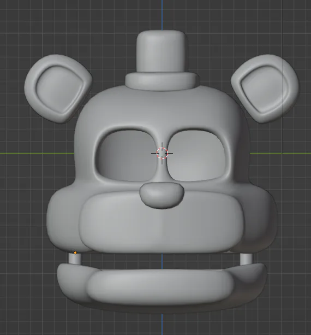This screenshot has width=311, height=335.
Task: Click the left eye socket opening
Action: [x=127, y=156]
